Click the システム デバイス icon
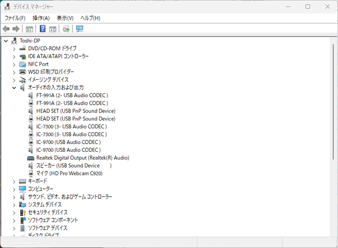Viewport: 338px width, 248px height. click(22, 205)
